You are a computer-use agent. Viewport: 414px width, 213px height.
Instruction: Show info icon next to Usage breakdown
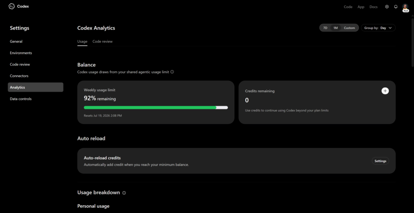click(124, 193)
